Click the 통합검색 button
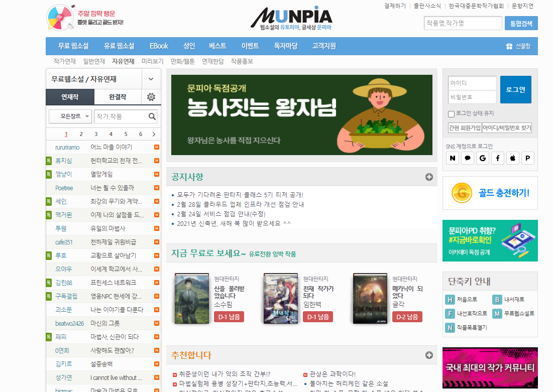This screenshot has width=553, height=392. 521,23
